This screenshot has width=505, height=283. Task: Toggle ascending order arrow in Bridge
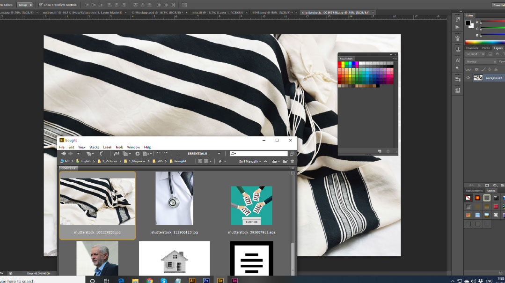point(265,162)
